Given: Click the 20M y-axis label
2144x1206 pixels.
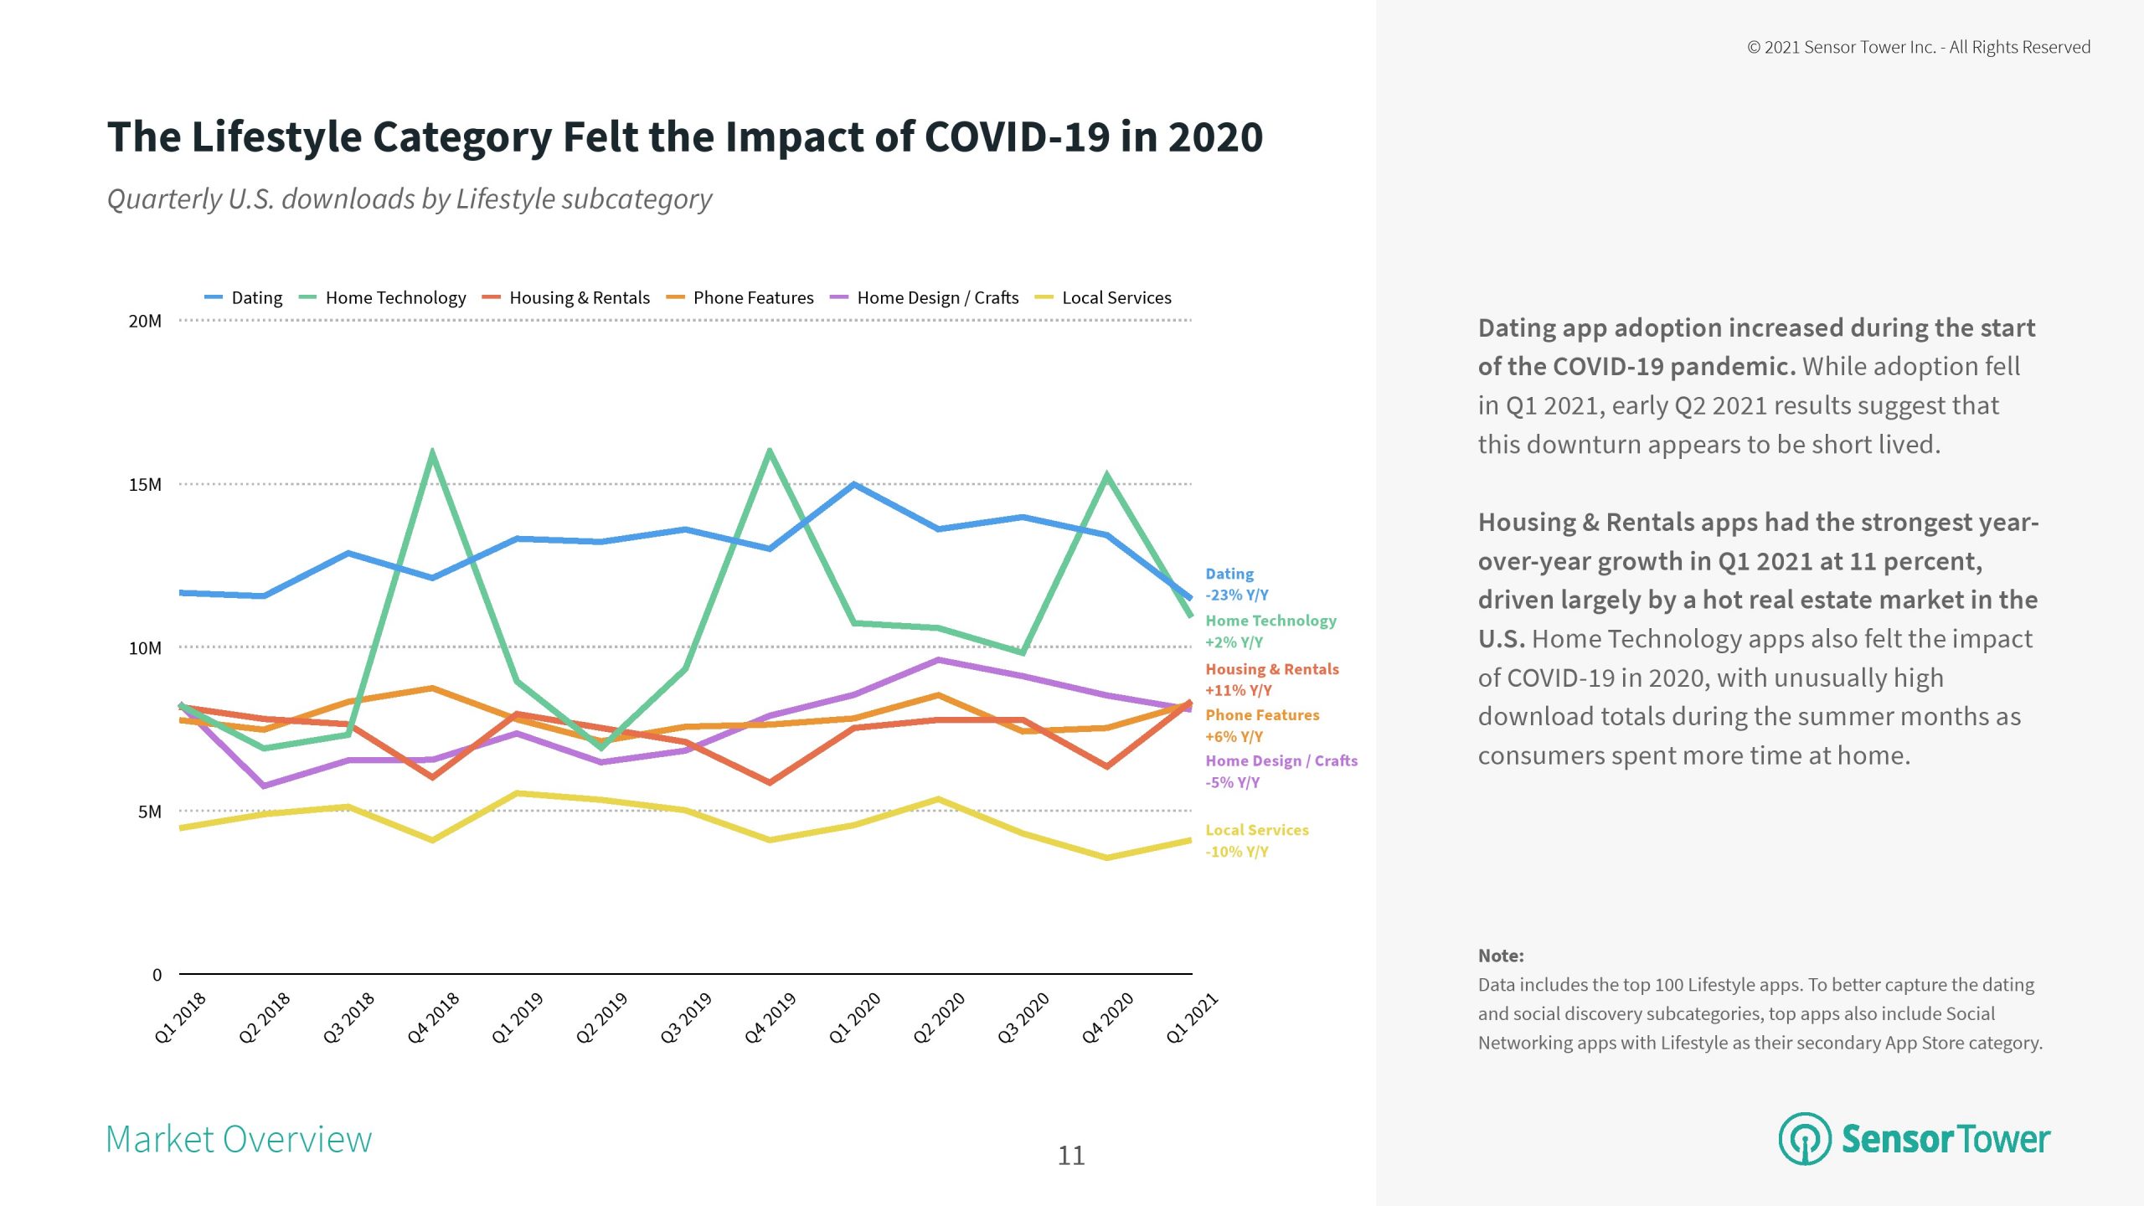Looking at the screenshot, I should pyautogui.click(x=145, y=321).
